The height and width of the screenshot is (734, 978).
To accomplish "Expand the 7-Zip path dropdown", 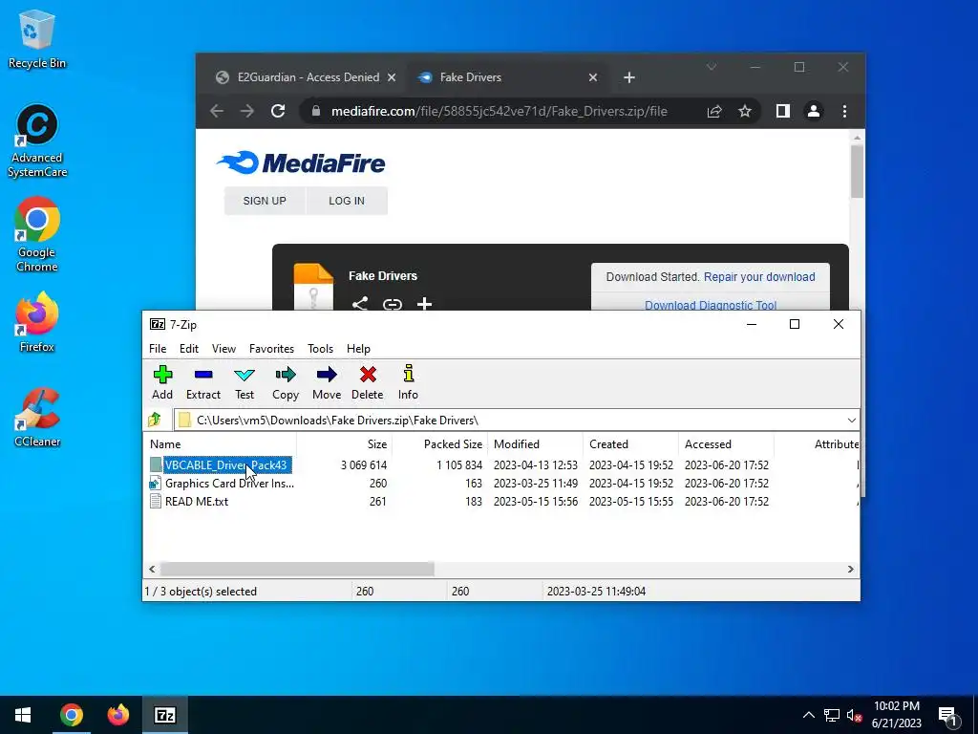I will [x=851, y=421].
